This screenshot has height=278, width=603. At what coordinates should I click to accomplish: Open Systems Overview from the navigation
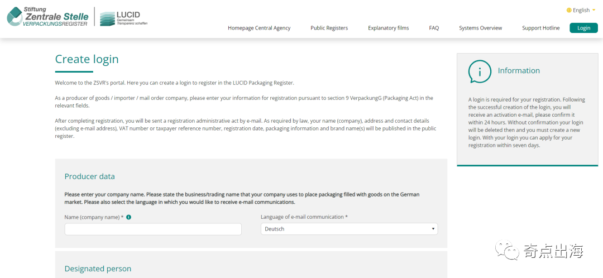(480, 28)
